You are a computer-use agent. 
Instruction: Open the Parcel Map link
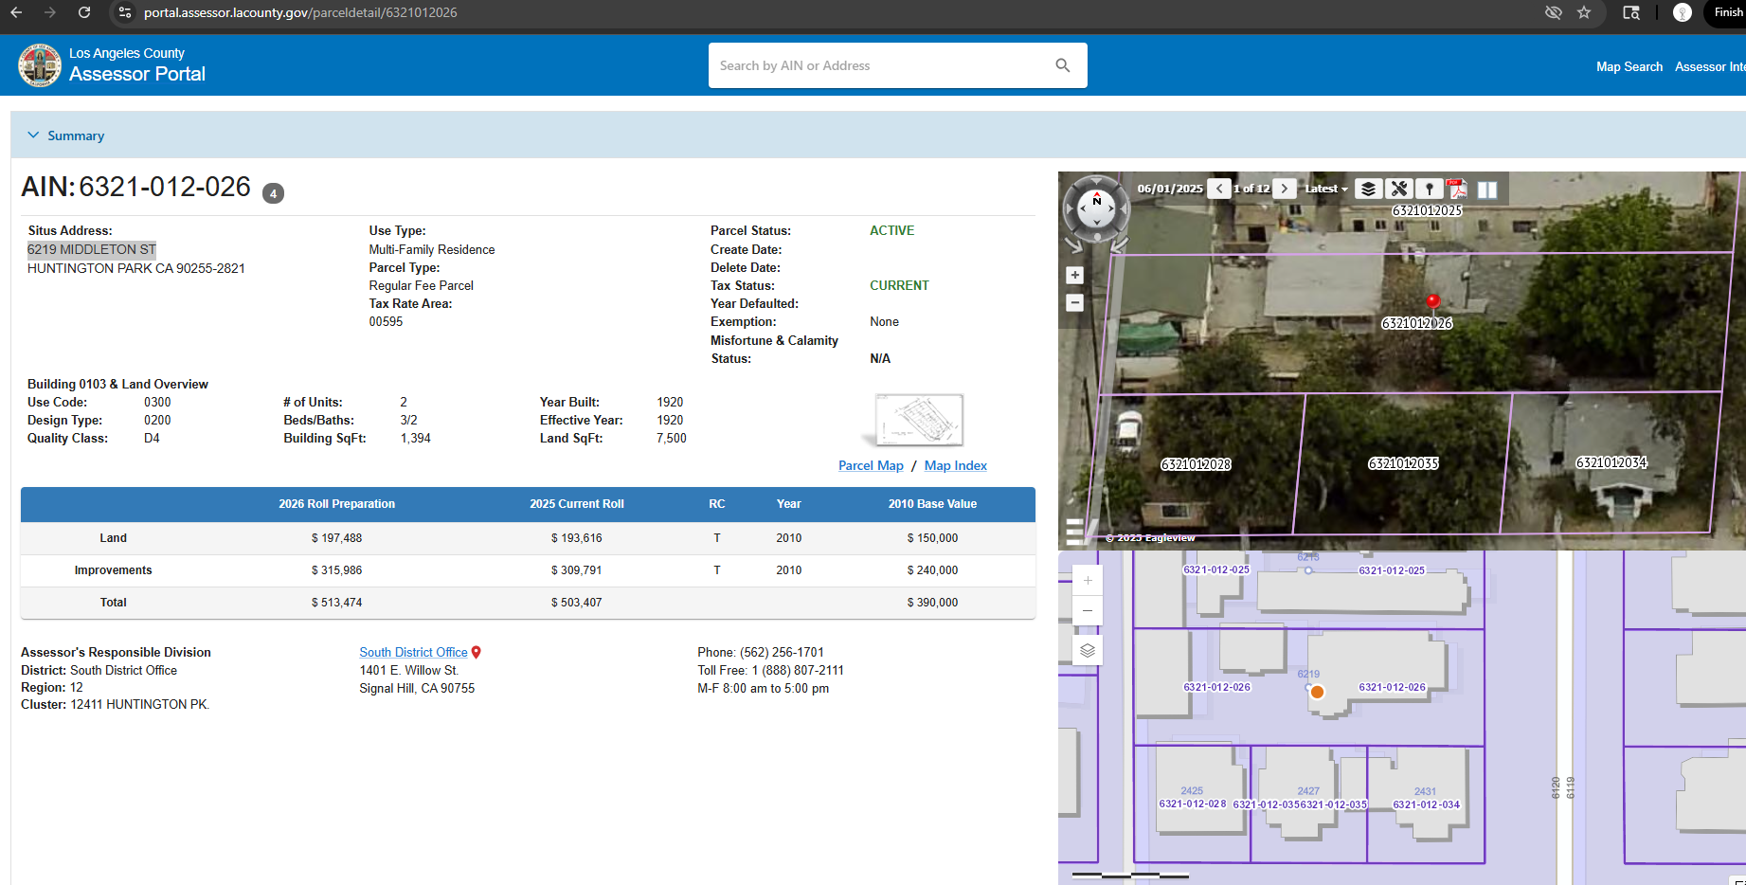pyautogui.click(x=871, y=465)
